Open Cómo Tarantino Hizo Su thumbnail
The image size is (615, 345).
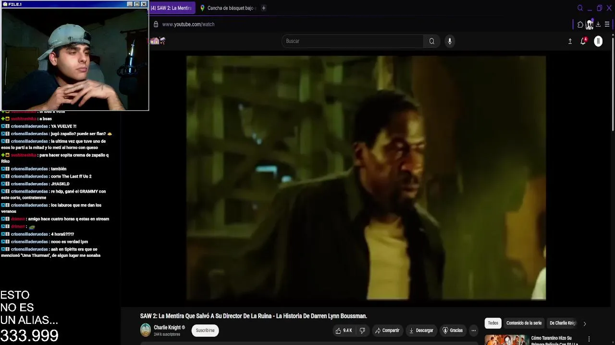(506, 340)
